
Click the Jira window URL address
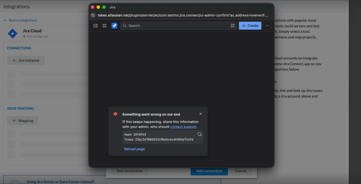coord(183,15)
